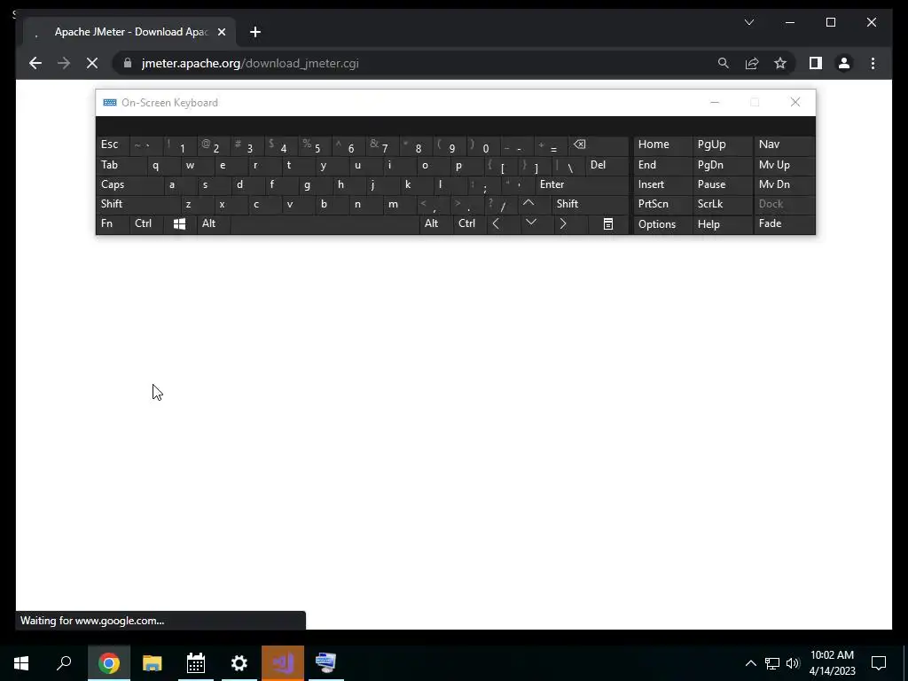Tap the PrtScn key
Screen dimensions: 908x681
click(662, 204)
